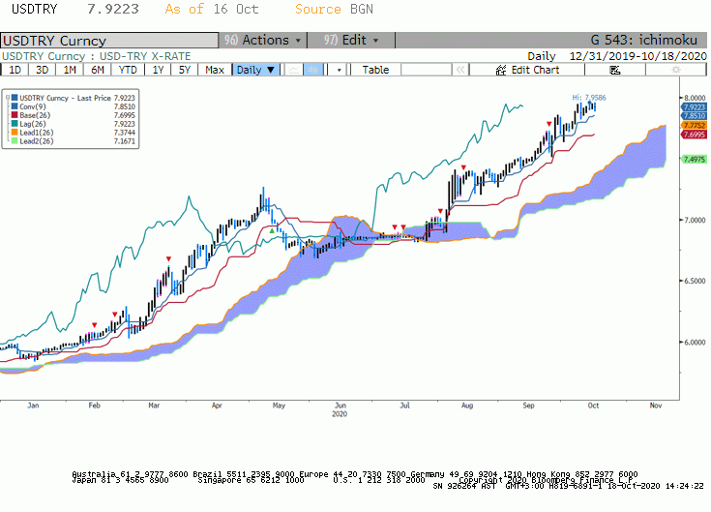Open the Daily periodicity dropdown
Image resolution: width=711 pixels, height=512 pixels.
(x=255, y=70)
